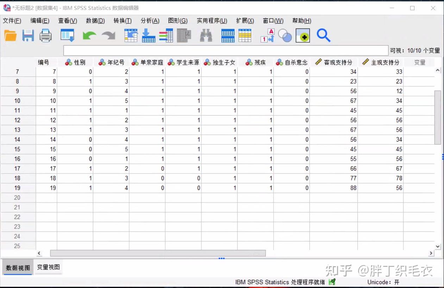Open the 转换(T) menu
Image resolution: width=444 pixels, height=288 pixels.
[123, 21]
